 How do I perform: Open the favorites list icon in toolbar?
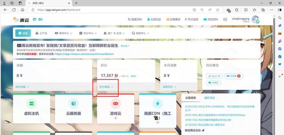coord(254,10)
